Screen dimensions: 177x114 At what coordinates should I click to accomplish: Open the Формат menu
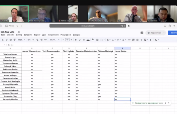(x=37, y=35)
